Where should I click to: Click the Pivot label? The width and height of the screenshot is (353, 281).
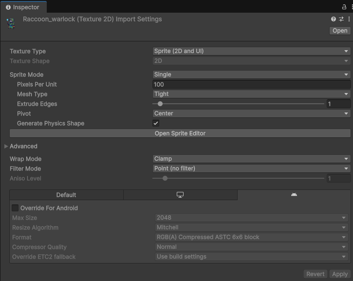point(24,113)
